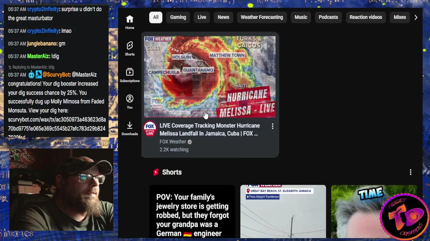430x241 pixels.
Task: Click username MasterAiz on the !dig message
Action: [x=38, y=56]
